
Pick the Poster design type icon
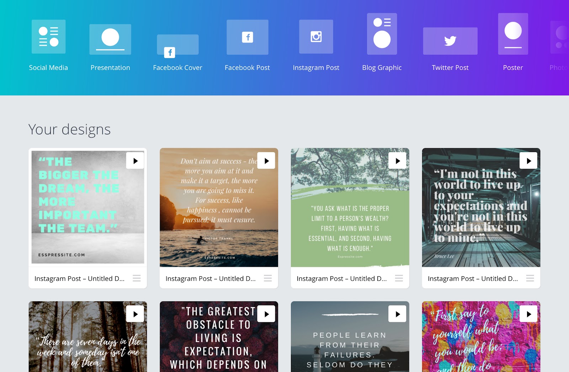point(513,34)
